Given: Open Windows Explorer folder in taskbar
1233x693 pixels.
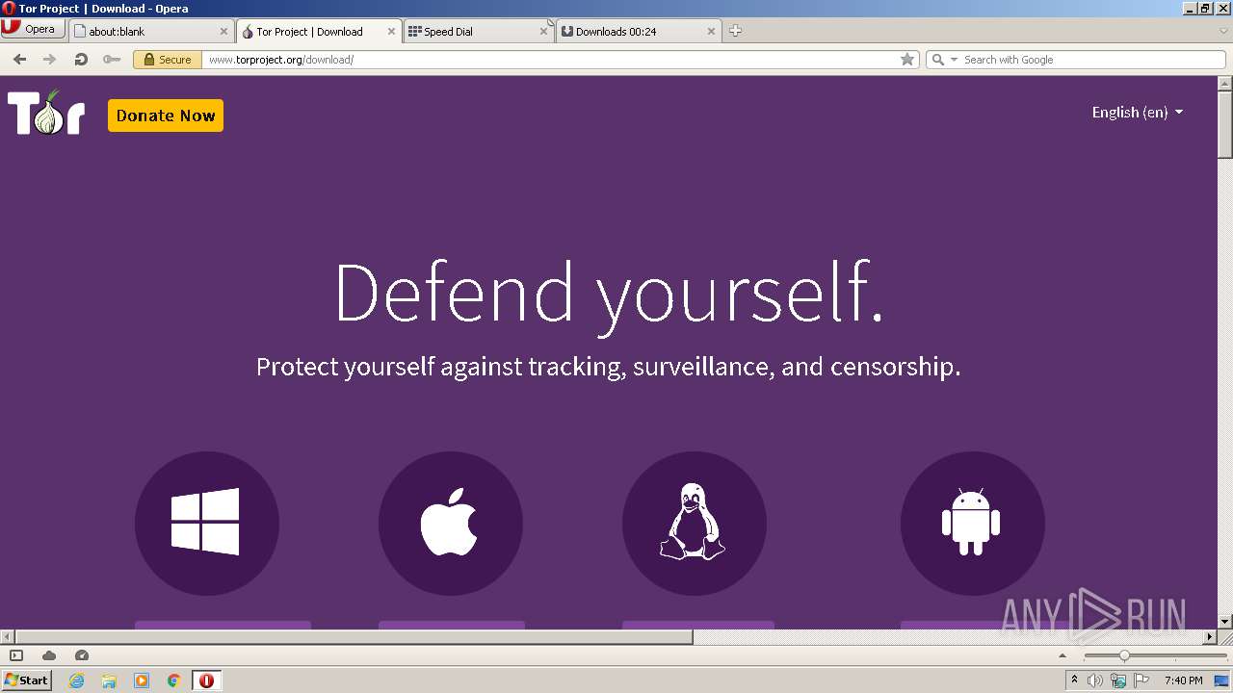Looking at the screenshot, I should [109, 680].
